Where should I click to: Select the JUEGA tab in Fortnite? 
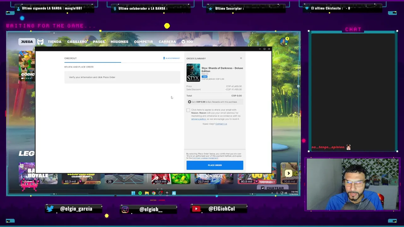tap(27, 42)
